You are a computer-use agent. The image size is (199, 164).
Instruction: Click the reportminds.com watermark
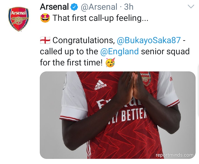click(x=174, y=155)
